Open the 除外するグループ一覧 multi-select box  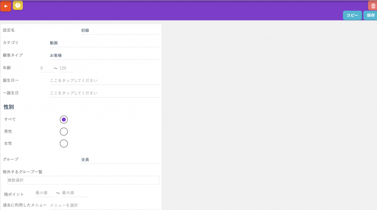[x=83, y=180]
